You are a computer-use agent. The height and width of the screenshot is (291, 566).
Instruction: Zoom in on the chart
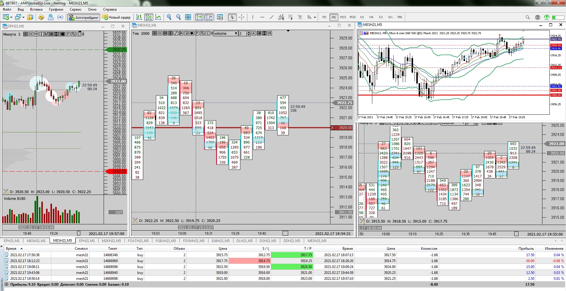pyautogui.click(x=169, y=17)
